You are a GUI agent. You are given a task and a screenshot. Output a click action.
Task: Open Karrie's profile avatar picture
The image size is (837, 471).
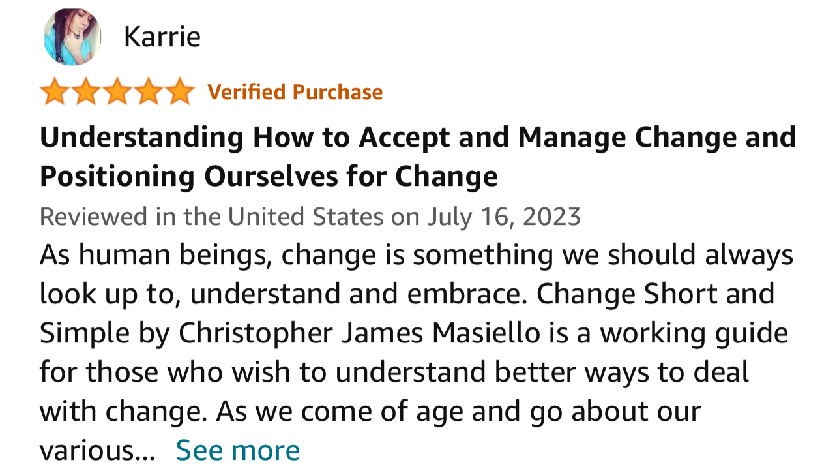(72, 37)
